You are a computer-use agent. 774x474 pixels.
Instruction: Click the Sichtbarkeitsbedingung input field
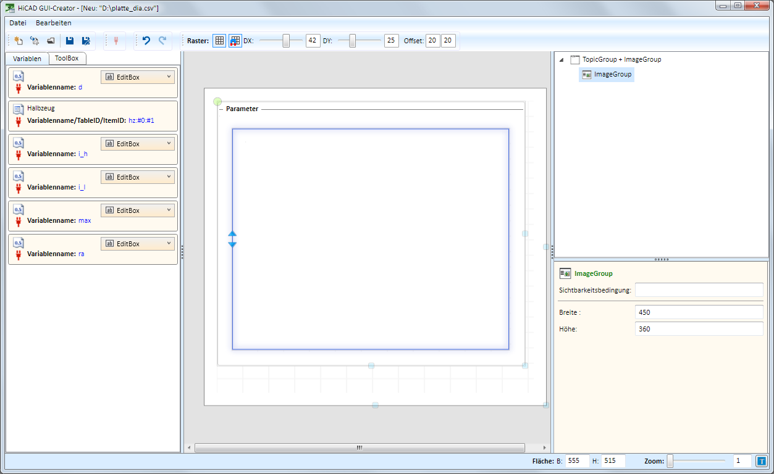click(x=699, y=290)
